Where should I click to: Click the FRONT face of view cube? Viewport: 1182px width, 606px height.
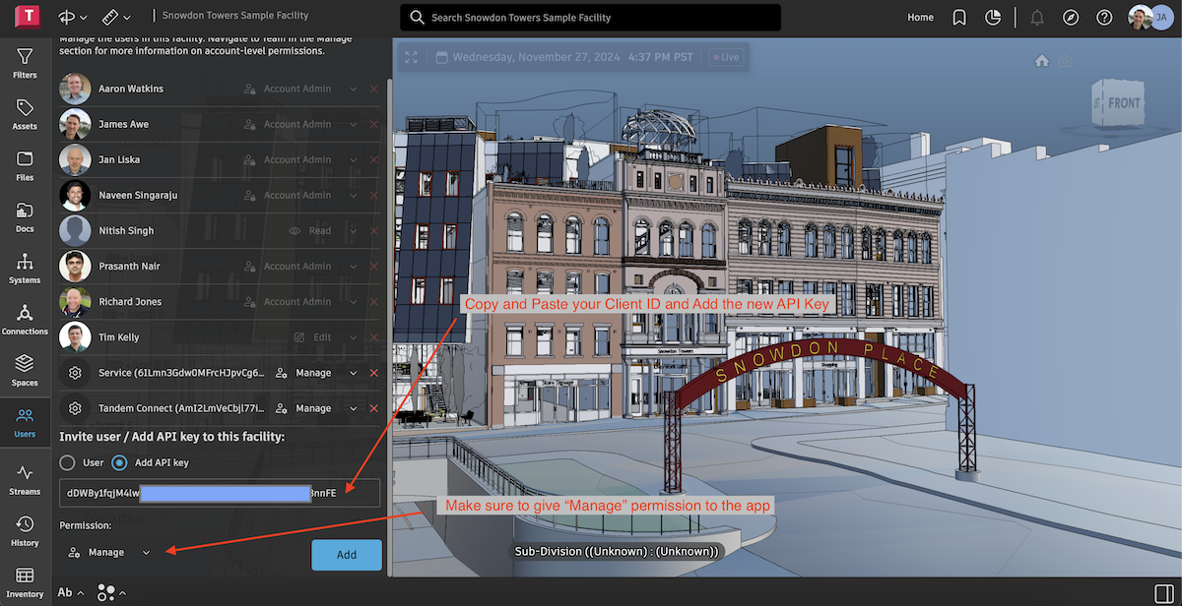tap(1123, 102)
